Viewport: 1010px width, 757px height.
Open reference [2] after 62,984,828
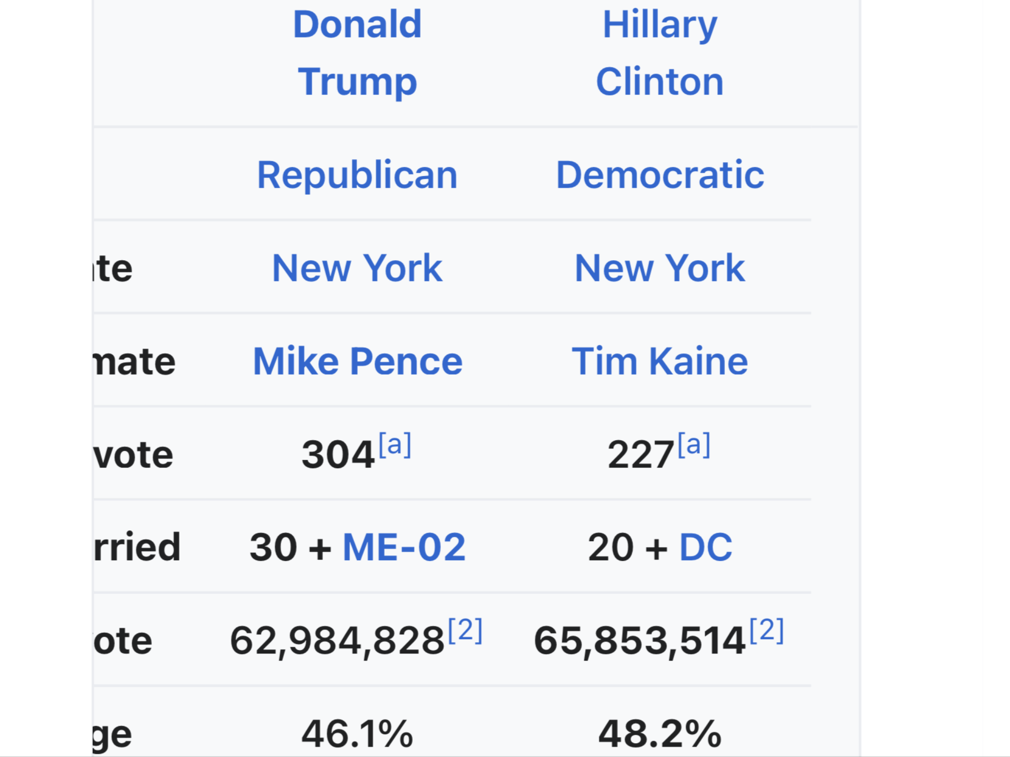pyautogui.click(x=465, y=631)
